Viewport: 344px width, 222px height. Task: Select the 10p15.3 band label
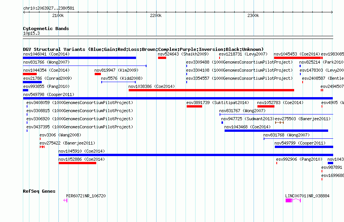[x=31, y=33]
